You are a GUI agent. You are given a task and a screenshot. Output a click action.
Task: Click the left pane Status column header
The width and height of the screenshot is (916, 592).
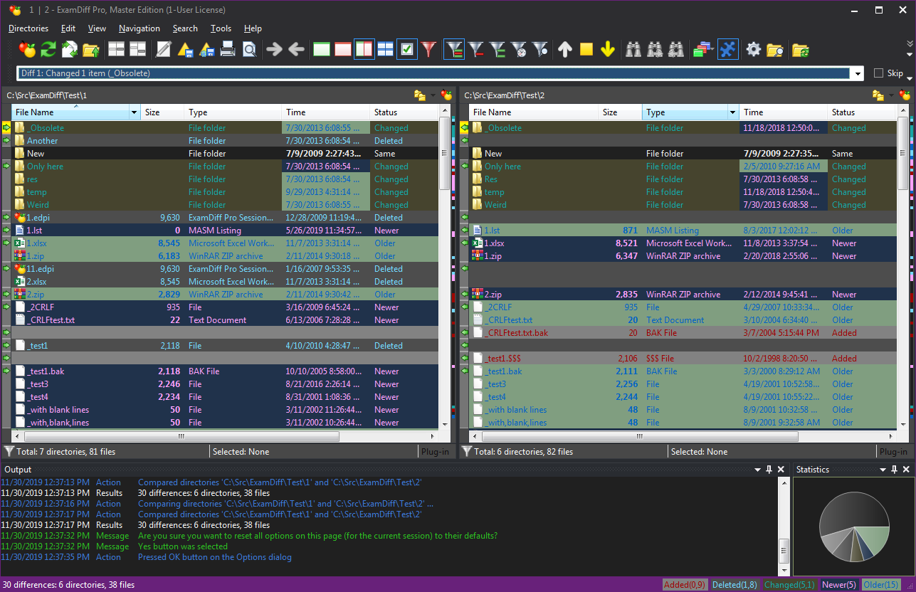pos(403,112)
